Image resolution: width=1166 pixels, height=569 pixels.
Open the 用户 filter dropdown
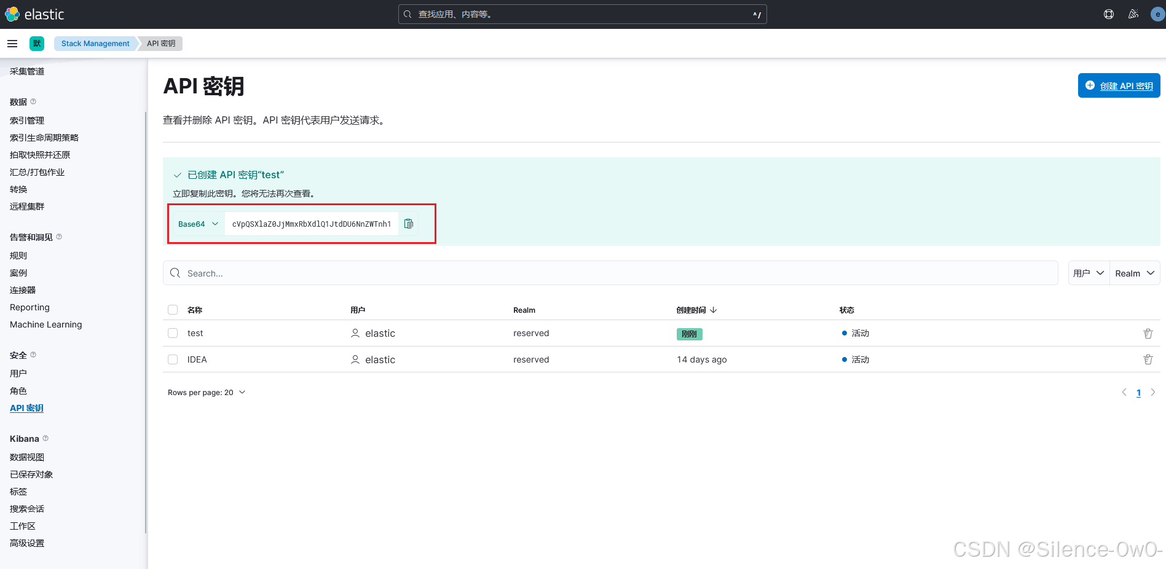(1089, 273)
